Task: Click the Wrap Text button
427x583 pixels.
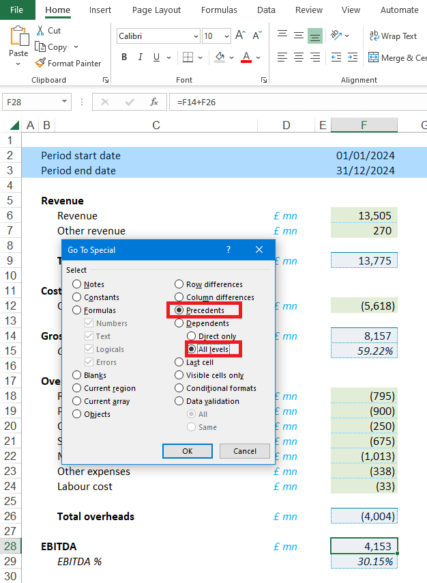Action: point(393,36)
